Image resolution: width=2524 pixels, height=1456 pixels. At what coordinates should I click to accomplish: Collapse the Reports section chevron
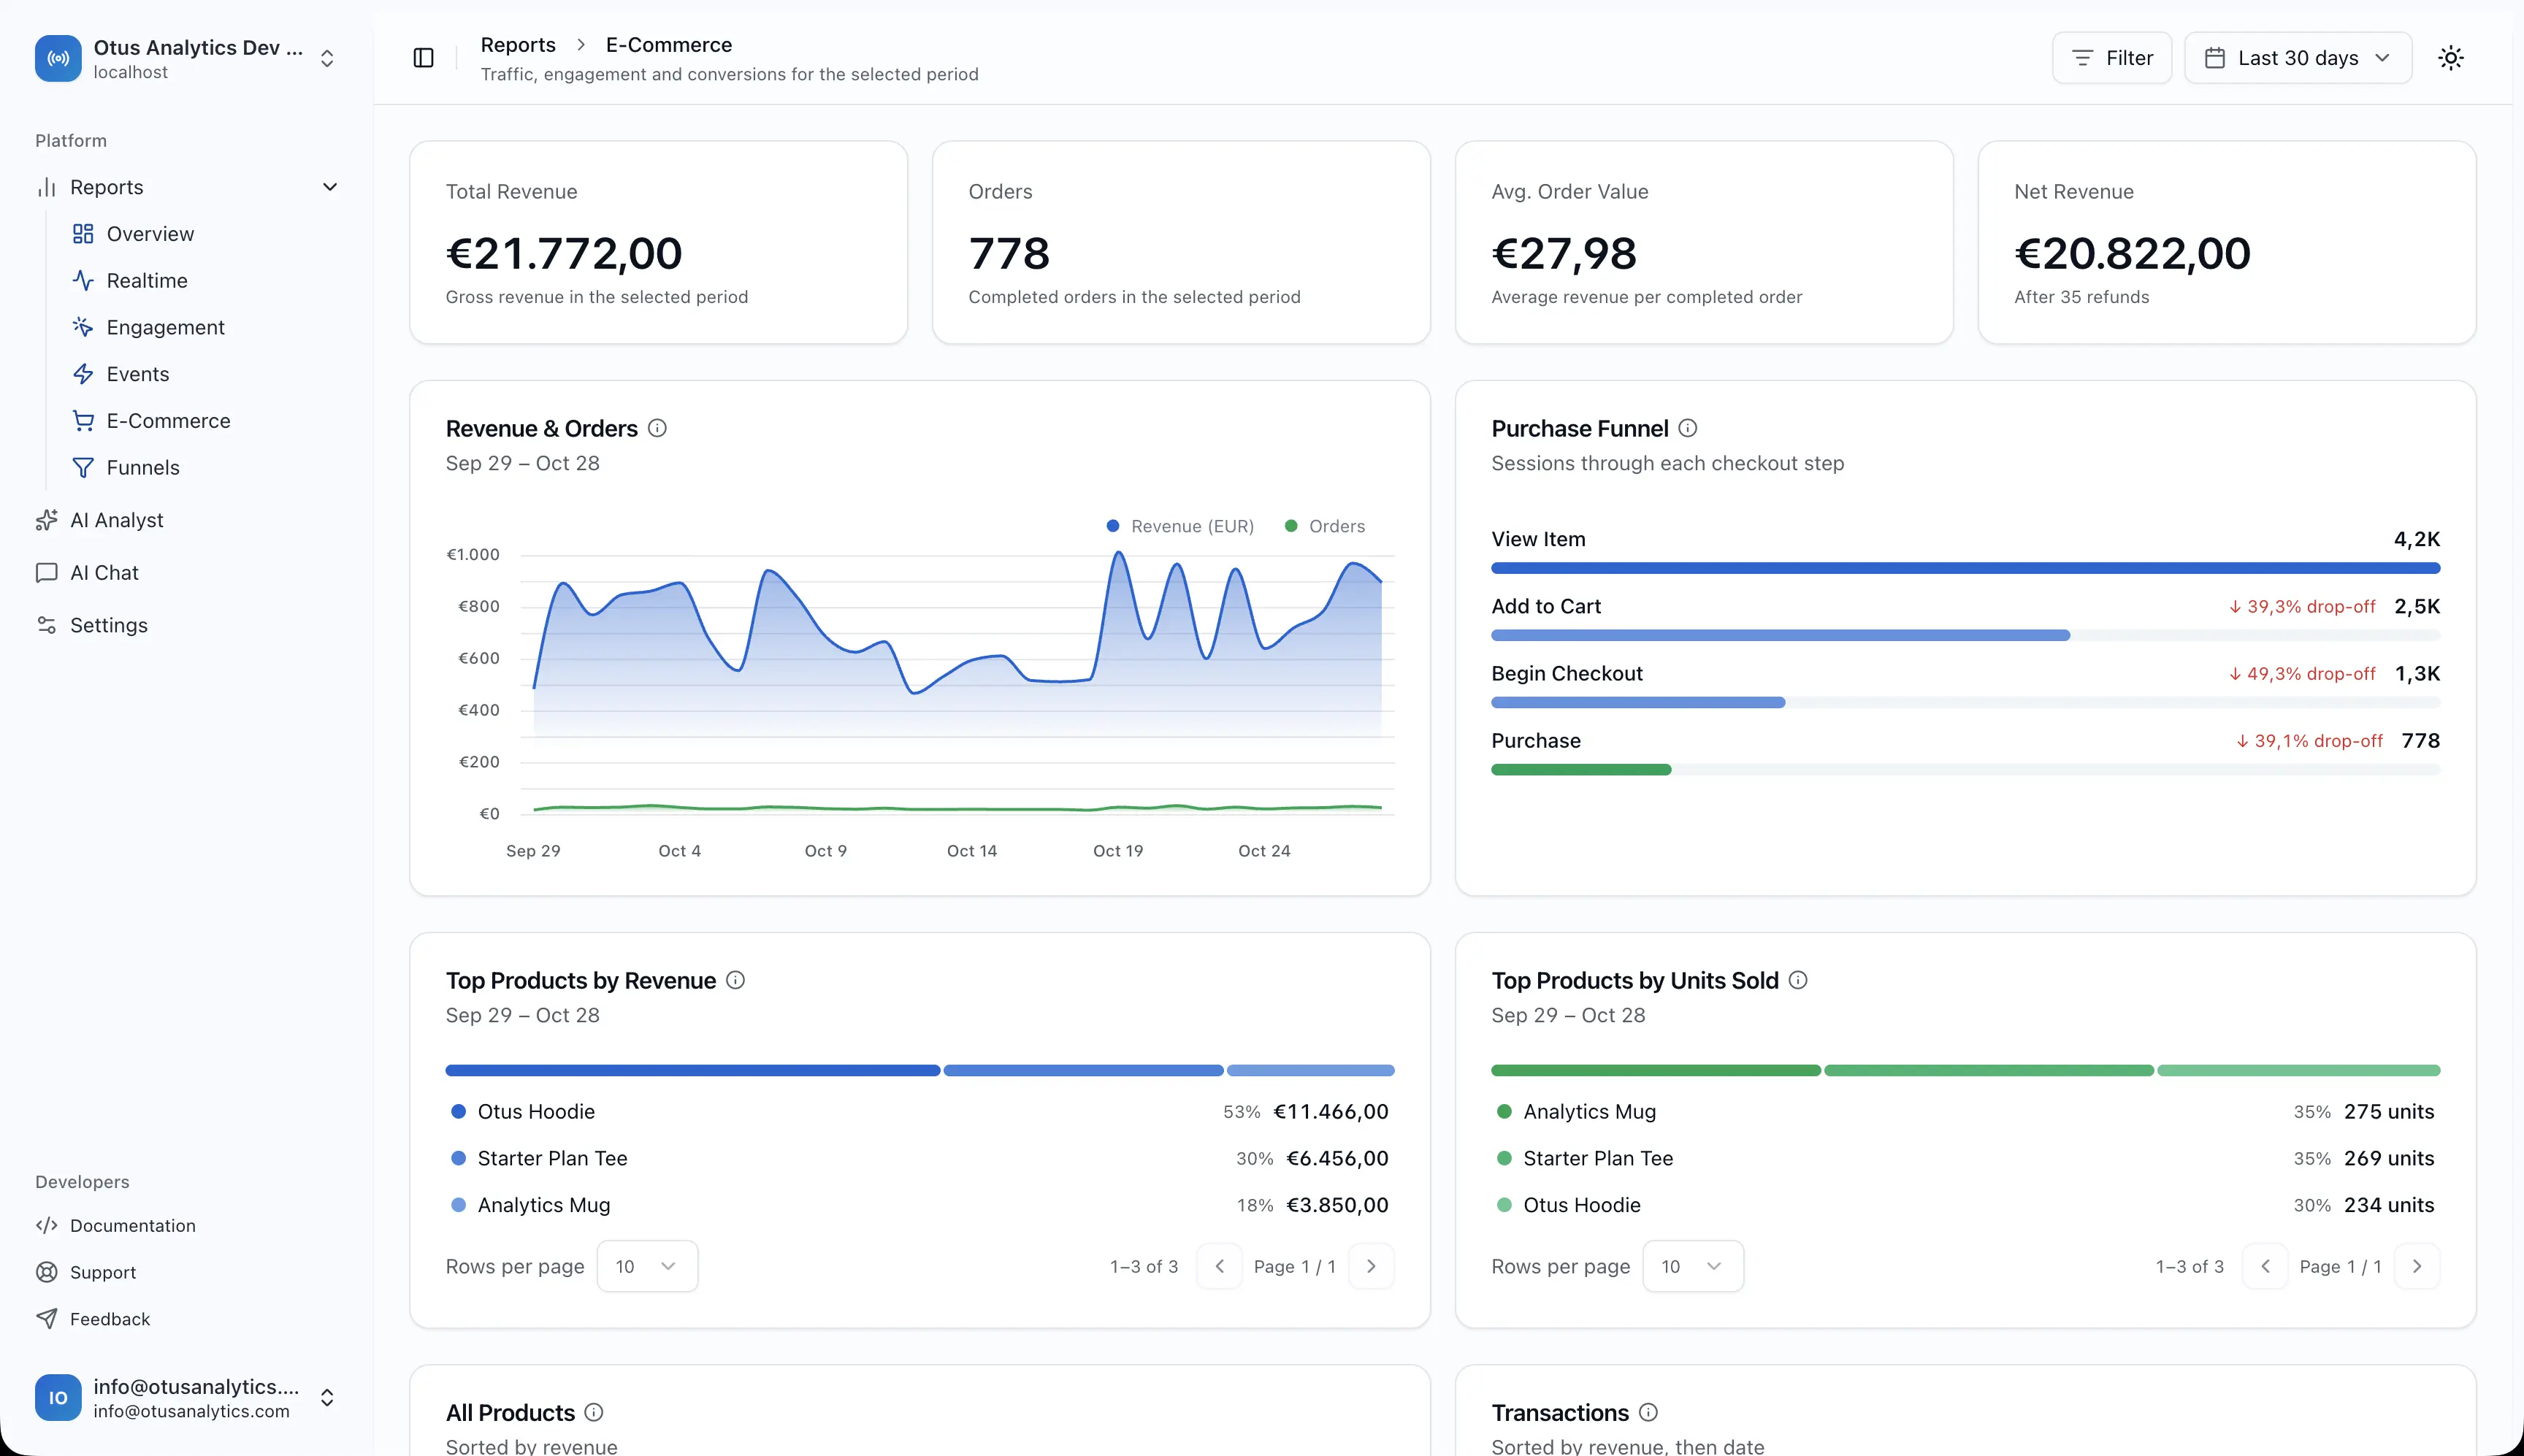330,187
